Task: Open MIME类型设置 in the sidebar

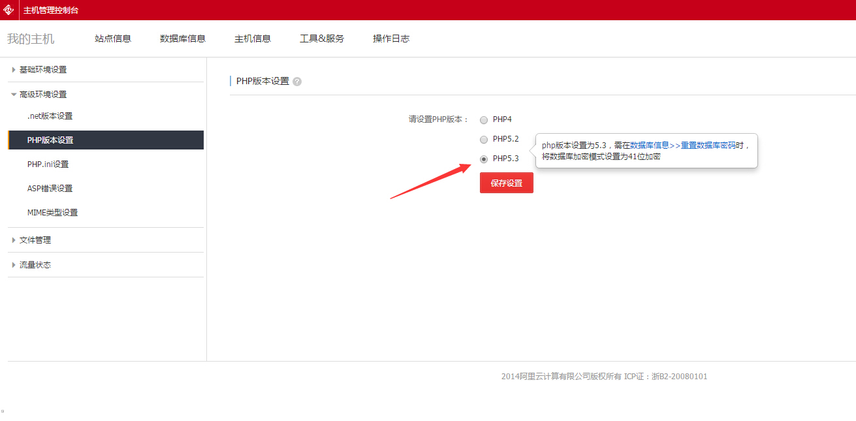Action: (x=52, y=213)
